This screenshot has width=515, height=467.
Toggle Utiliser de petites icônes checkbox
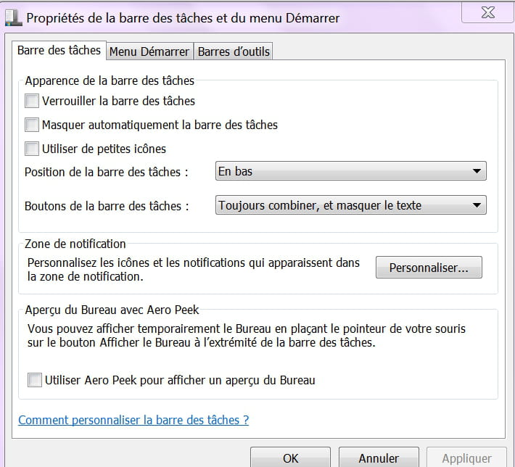[32, 149]
